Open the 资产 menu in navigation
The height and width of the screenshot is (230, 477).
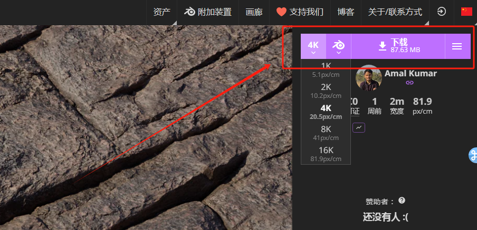point(161,12)
